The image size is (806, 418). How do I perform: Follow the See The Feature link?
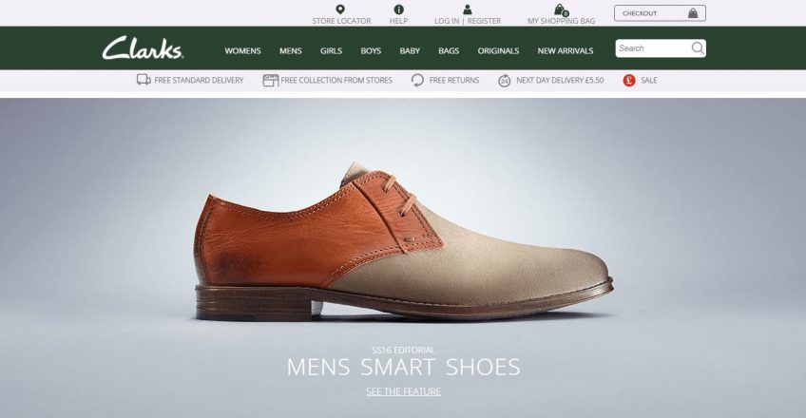click(403, 391)
